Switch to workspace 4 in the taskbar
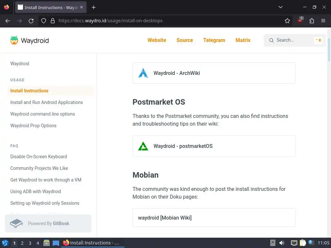331x248 pixels. [38, 243]
